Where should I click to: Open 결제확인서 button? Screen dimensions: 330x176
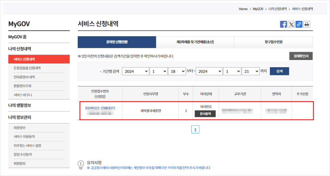(x=301, y=56)
